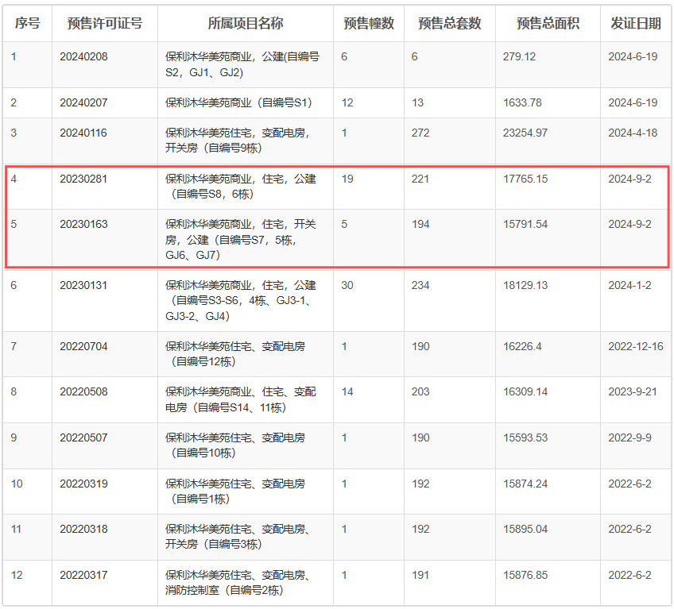Screen dimensions: 674x609
Task: Click total area value 23254.97
Action: coord(525,133)
